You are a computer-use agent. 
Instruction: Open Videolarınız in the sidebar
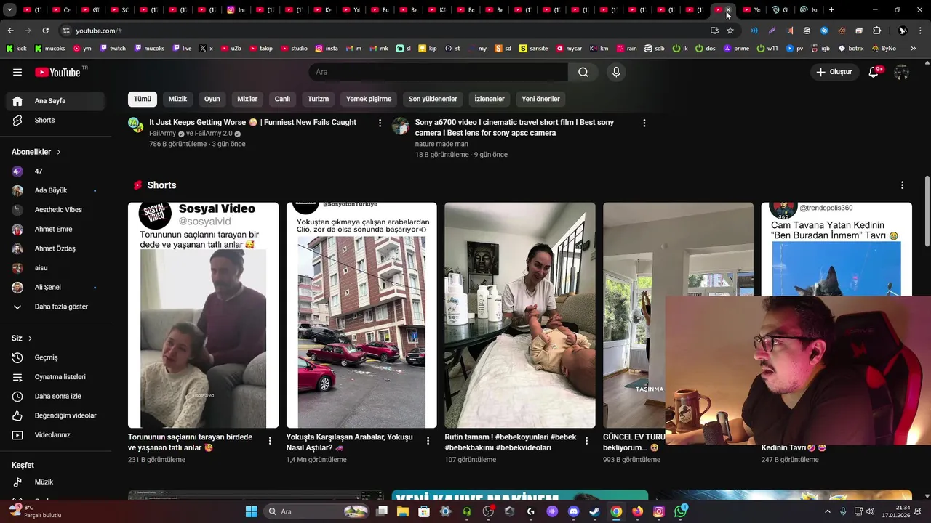coord(55,435)
